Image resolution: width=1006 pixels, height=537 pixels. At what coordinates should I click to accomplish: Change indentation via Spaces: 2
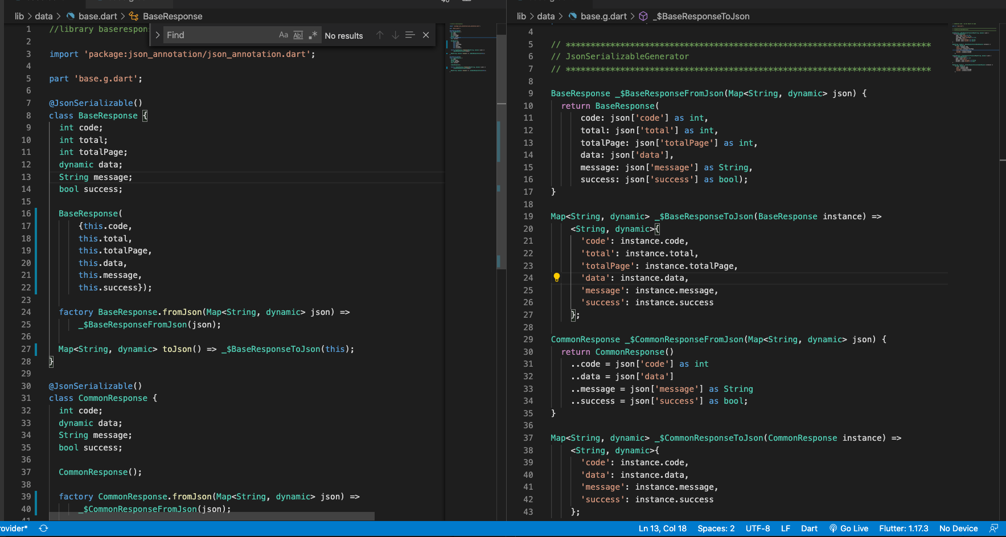click(x=716, y=528)
